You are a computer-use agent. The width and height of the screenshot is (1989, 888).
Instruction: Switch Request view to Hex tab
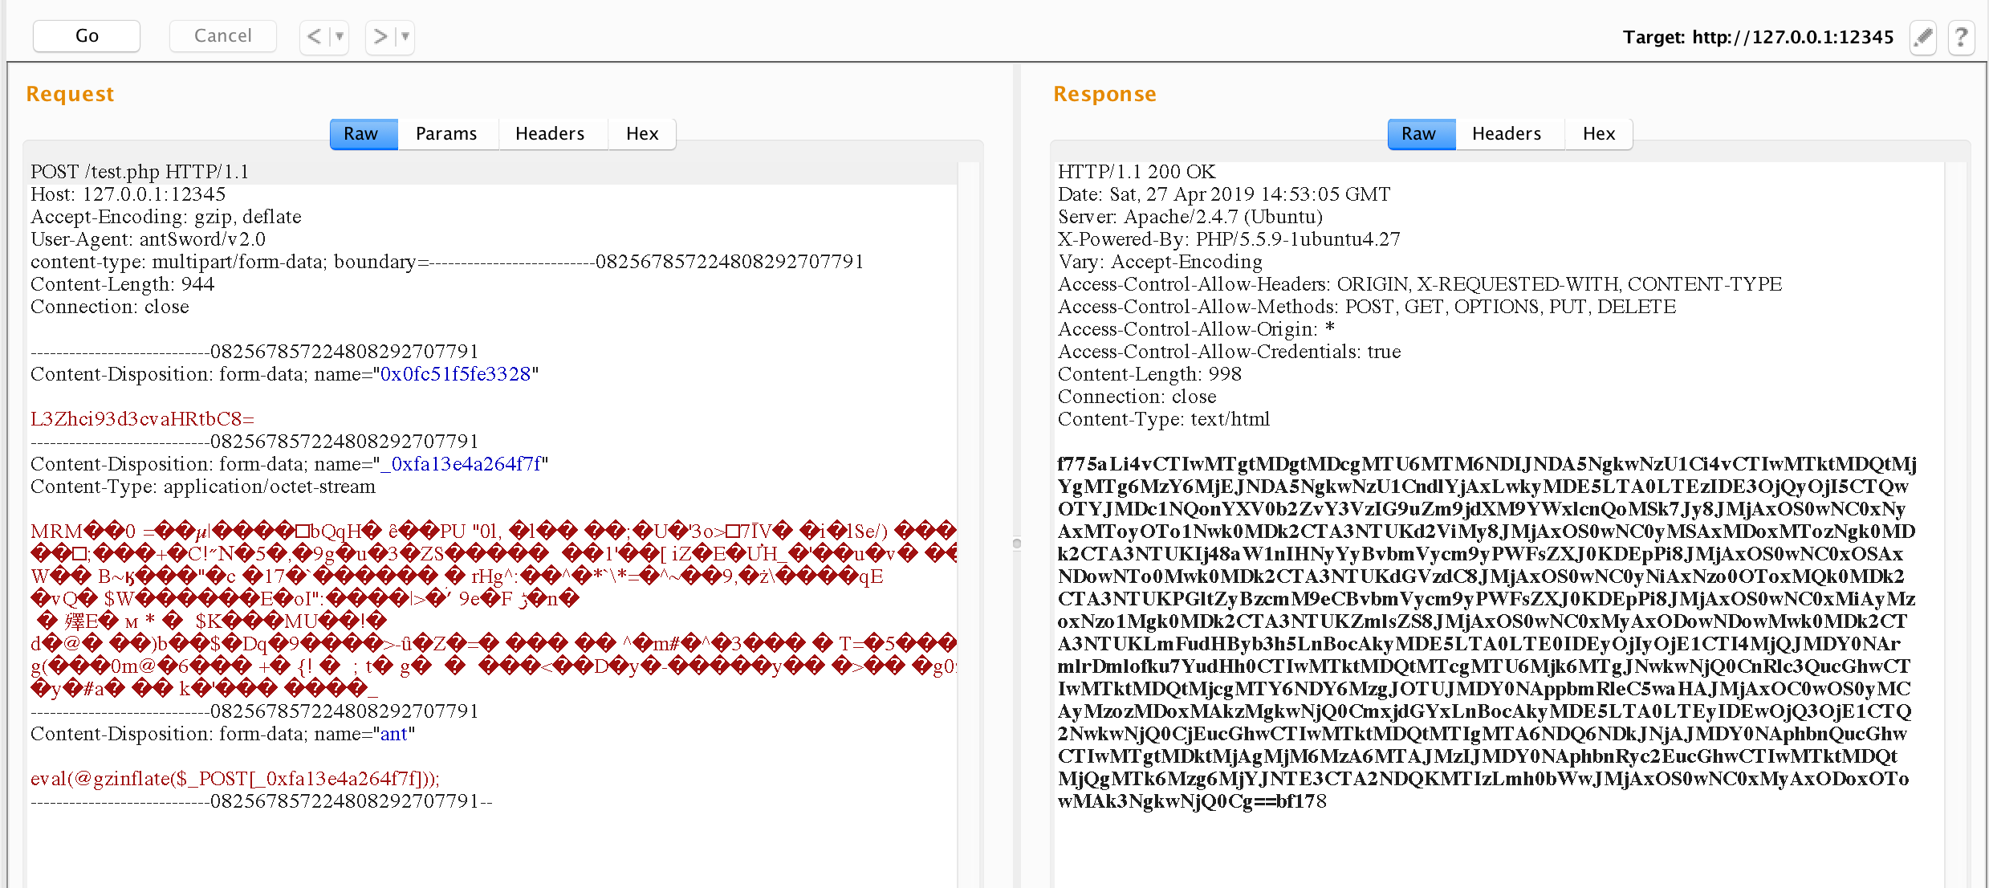(641, 133)
